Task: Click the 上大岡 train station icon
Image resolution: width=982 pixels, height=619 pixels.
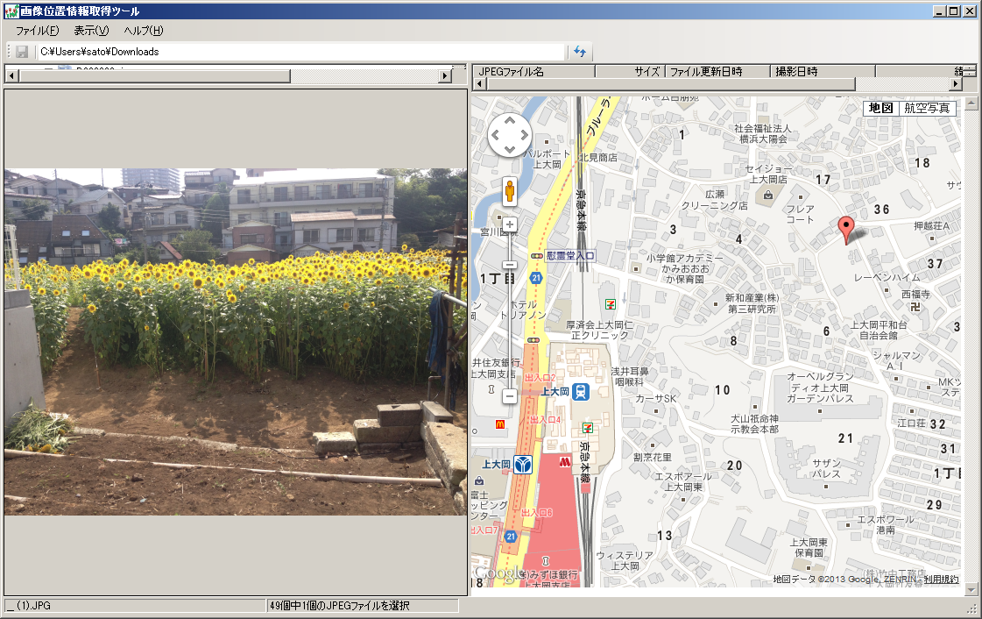Action: pos(581,394)
